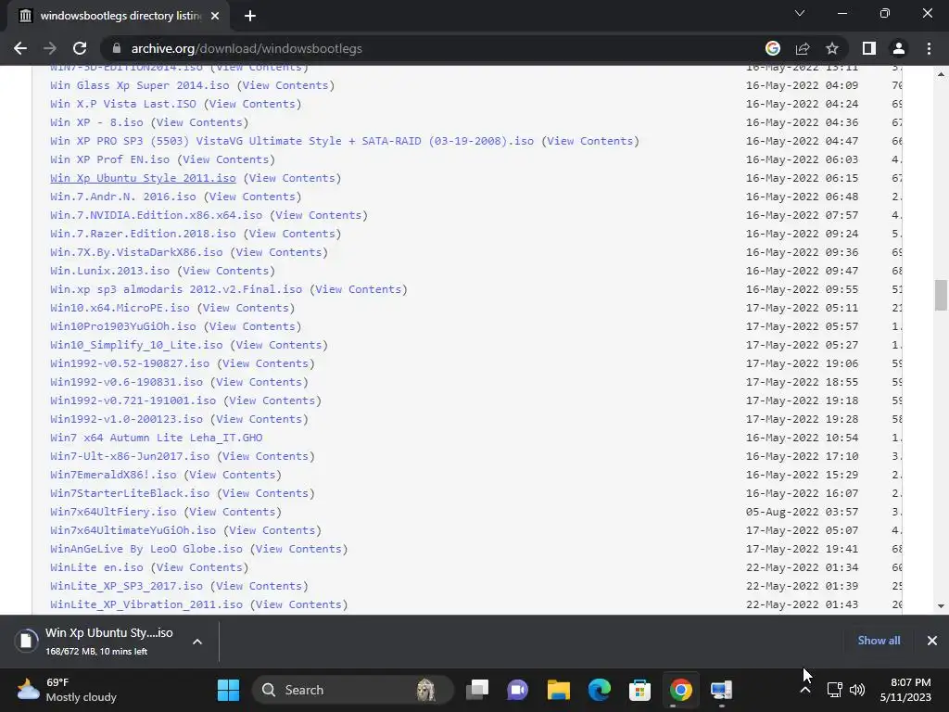View Contents of Win1992-v1.0-200123.iso
The width and height of the screenshot is (949, 712).
tap(259, 419)
